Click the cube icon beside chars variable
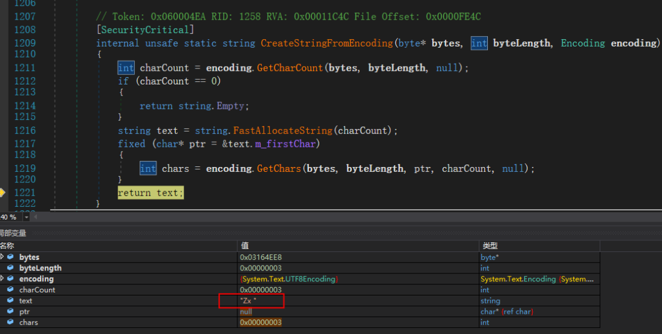662x334 pixels. 10,322
